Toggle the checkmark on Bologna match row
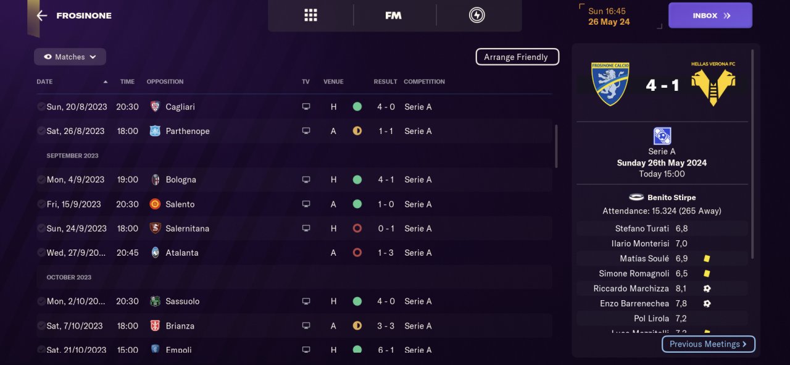The height and width of the screenshot is (365, 790). pyautogui.click(x=41, y=180)
